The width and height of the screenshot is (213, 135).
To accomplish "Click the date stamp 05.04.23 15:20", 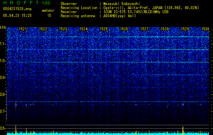I will pos(17,16).
